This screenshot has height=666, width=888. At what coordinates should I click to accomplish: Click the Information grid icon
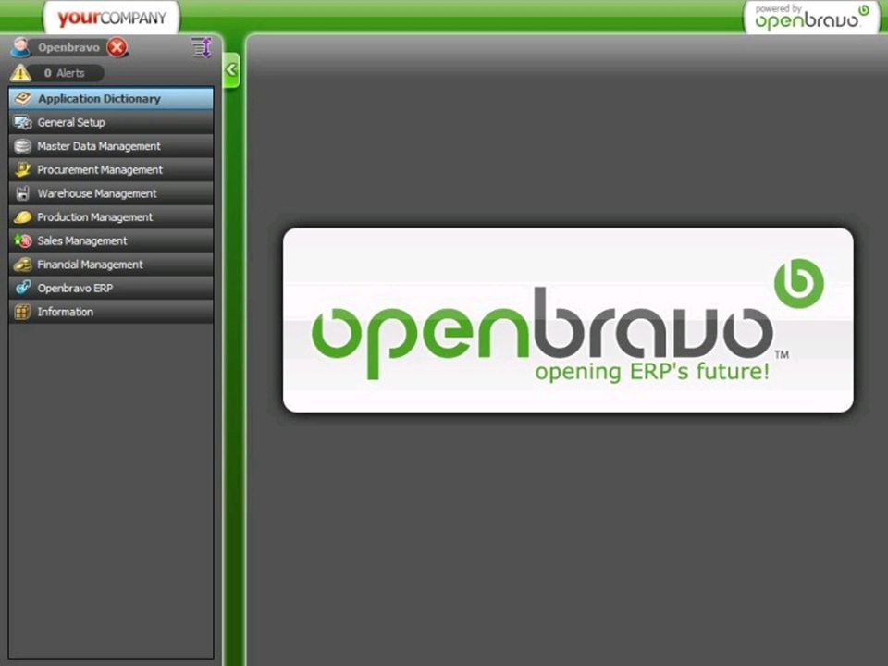[x=22, y=312]
